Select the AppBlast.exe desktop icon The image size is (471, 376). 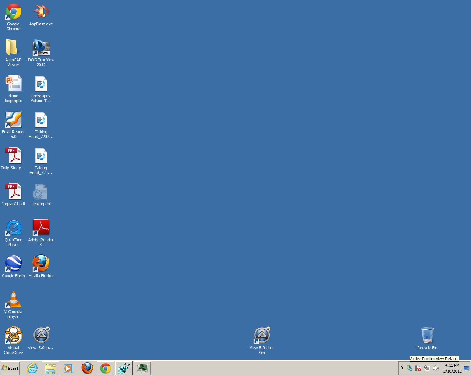coord(41,12)
